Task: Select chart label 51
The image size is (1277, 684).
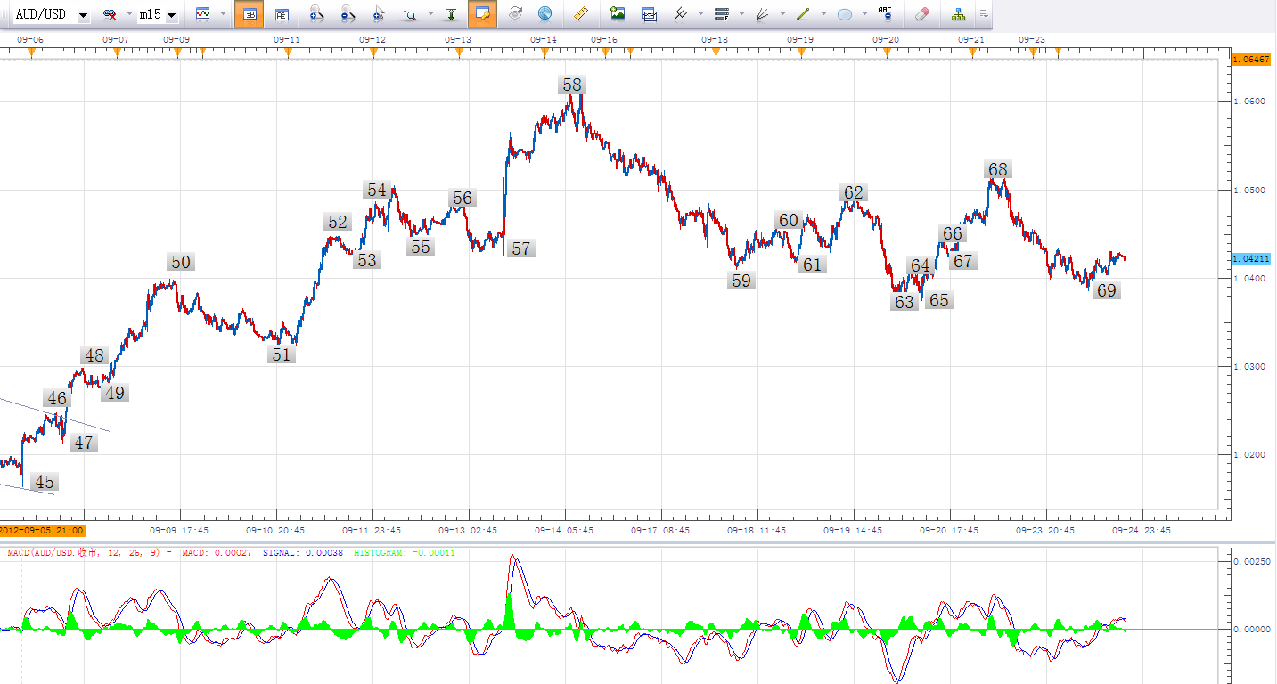Action: coord(282,354)
